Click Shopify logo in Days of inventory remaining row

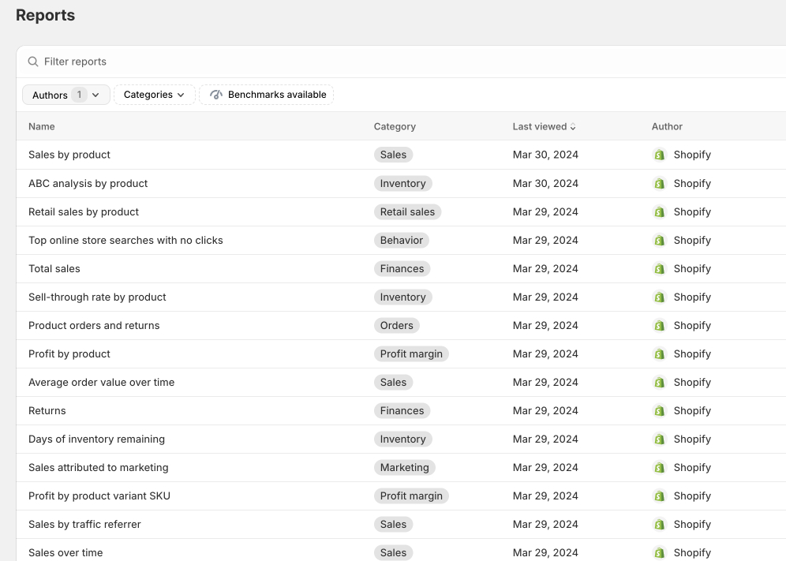tap(659, 439)
